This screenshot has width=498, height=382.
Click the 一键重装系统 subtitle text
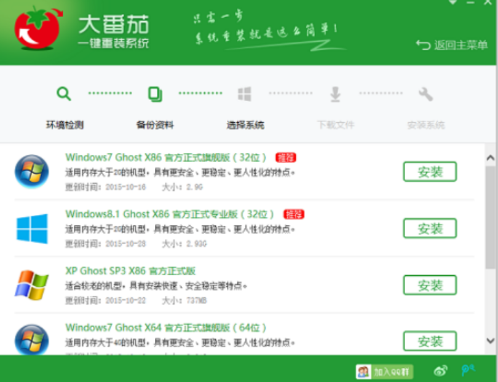[x=114, y=44]
